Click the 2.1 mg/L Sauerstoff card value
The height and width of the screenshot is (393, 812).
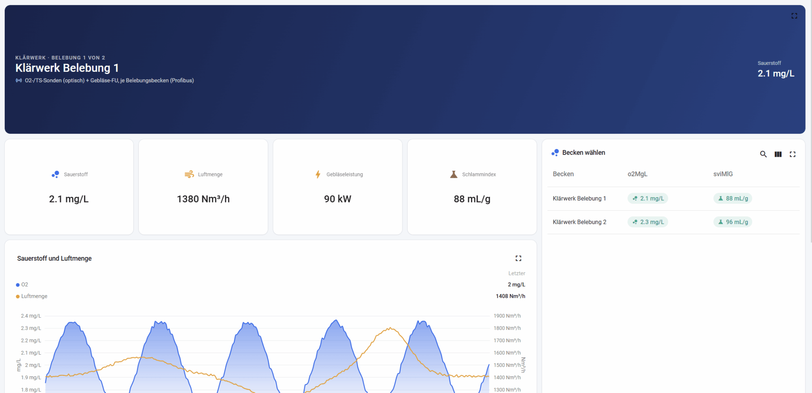point(69,199)
